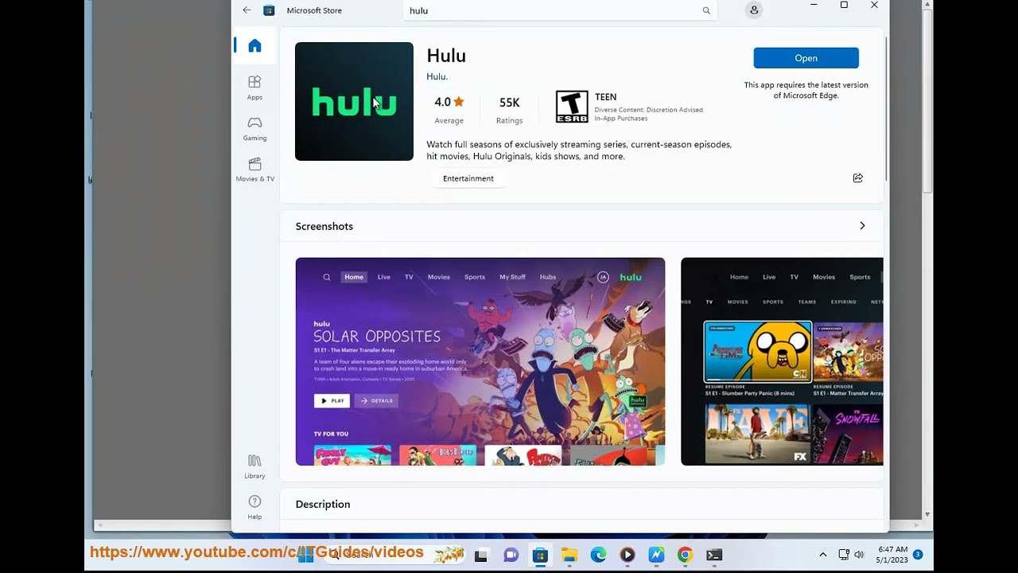The image size is (1018, 573).
Task: Select the Entertainment category tag
Action: pyautogui.click(x=468, y=178)
